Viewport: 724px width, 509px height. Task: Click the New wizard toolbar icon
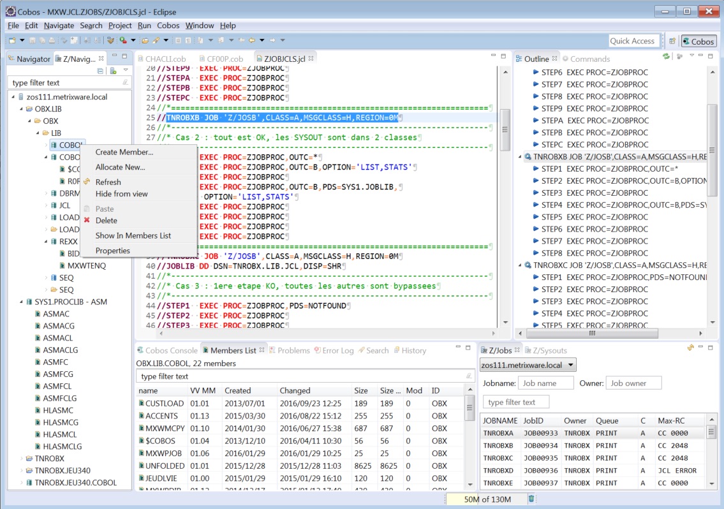click(13, 41)
